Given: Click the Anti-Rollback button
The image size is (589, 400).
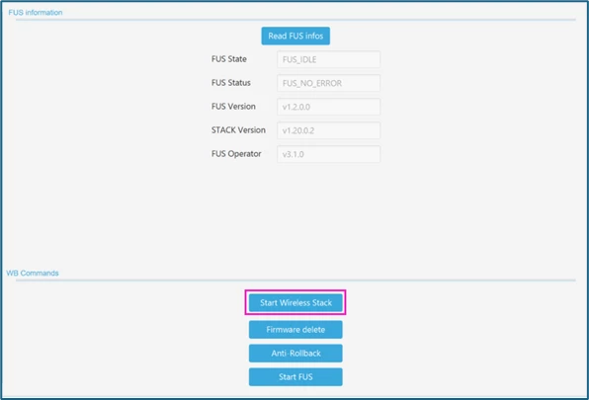Looking at the screenshot, I should tap(295, 354).
